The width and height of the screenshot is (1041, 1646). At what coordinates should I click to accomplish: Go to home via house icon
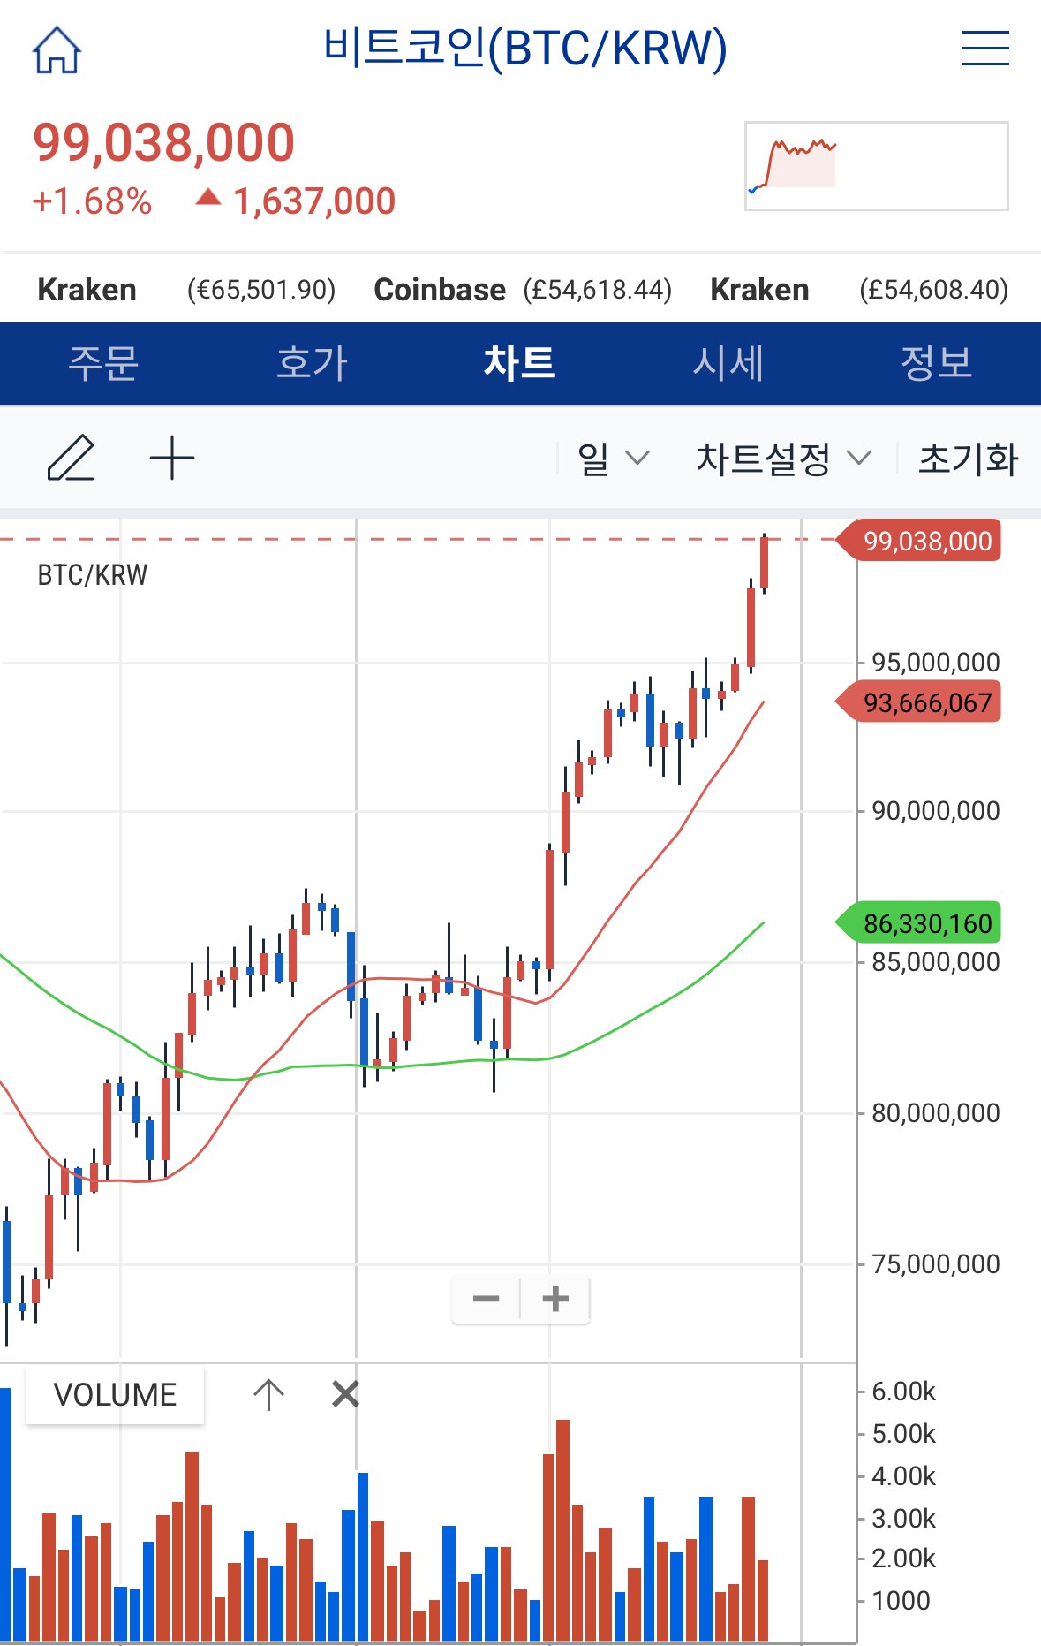coord(57,49)
